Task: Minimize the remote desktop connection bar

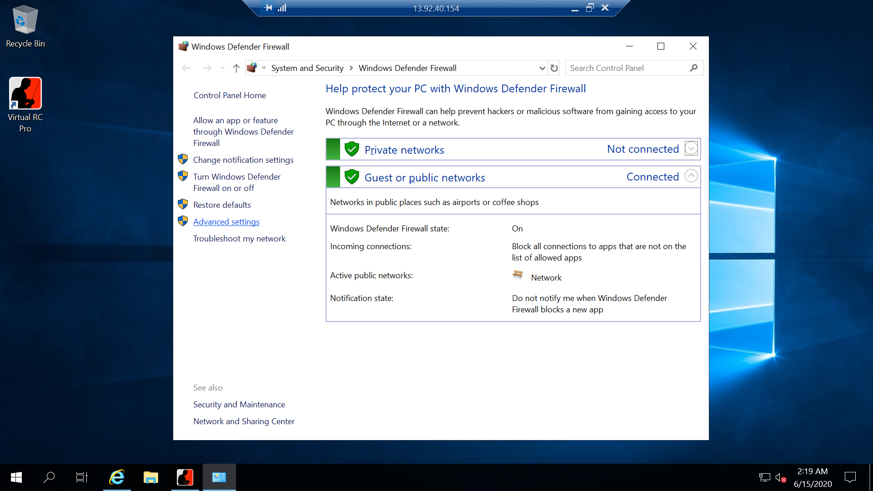Action: (x=575, y=8)
